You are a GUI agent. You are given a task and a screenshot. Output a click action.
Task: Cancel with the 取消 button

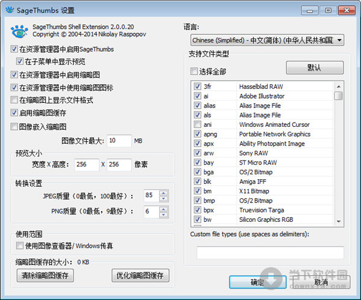pos(322,282)
